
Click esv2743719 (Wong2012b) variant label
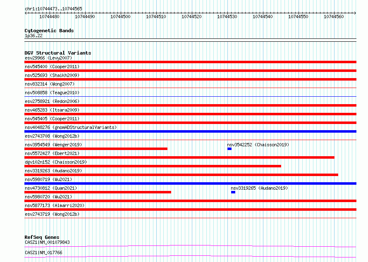pyautogui.click(x=52, y=214)
